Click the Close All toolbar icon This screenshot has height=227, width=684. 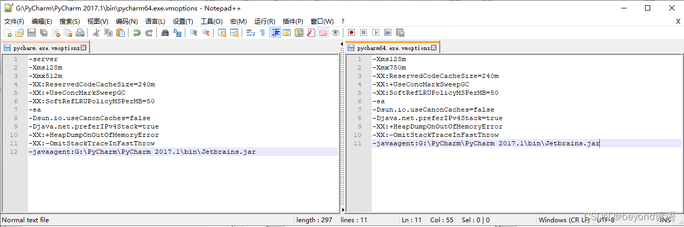pyautogui.click(x=68, y=33)
